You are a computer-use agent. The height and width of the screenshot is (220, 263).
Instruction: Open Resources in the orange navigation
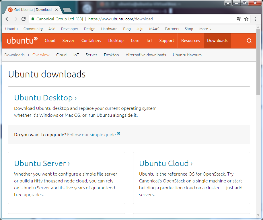coord(190,40)
